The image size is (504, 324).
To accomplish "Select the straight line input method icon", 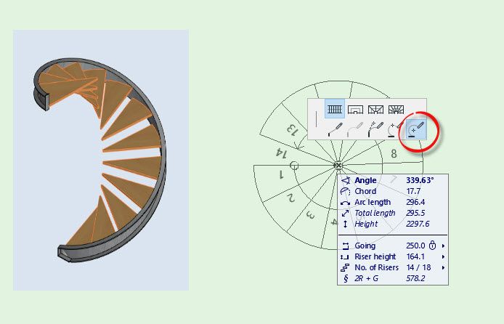I will pos(335,129).
